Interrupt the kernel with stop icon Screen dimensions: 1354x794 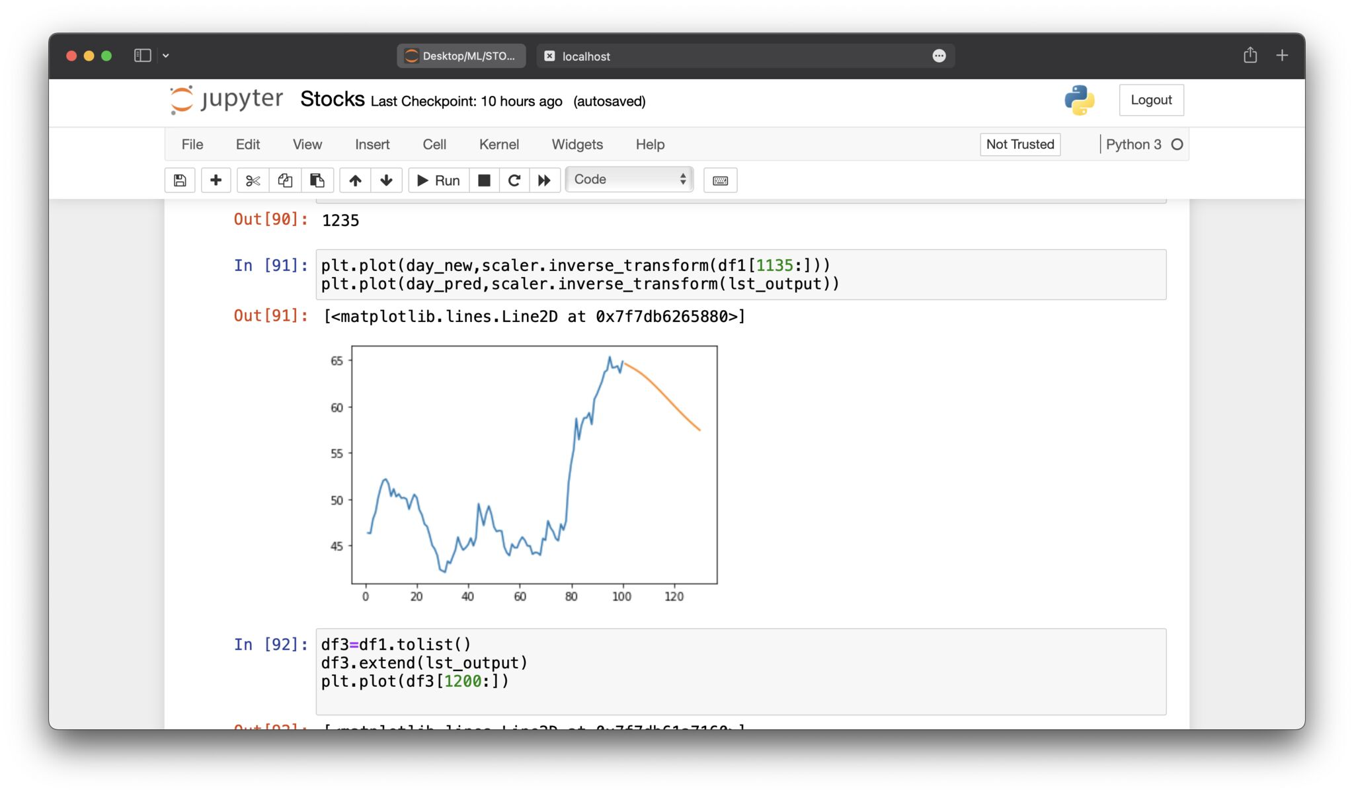[x=484, y=180]
